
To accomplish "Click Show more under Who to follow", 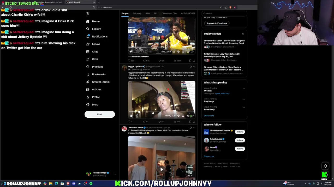I will pyautogui.click(x=209, y=156).
